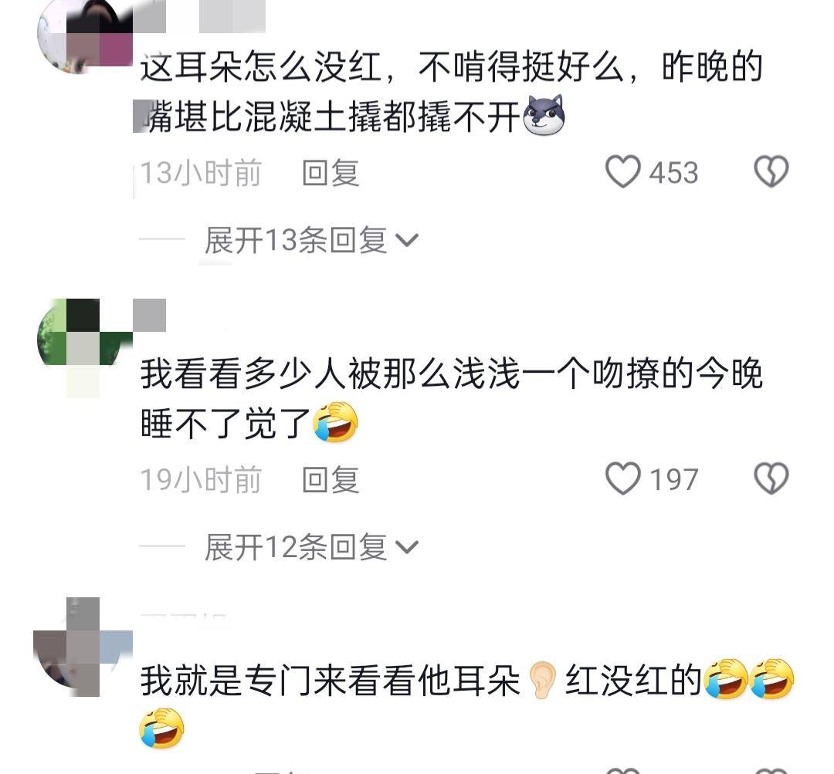Viewport: 834px width, 774px height.
Task: Tap the laughing emoji after 睡不了觉了
Action: (x=335, y=422)
